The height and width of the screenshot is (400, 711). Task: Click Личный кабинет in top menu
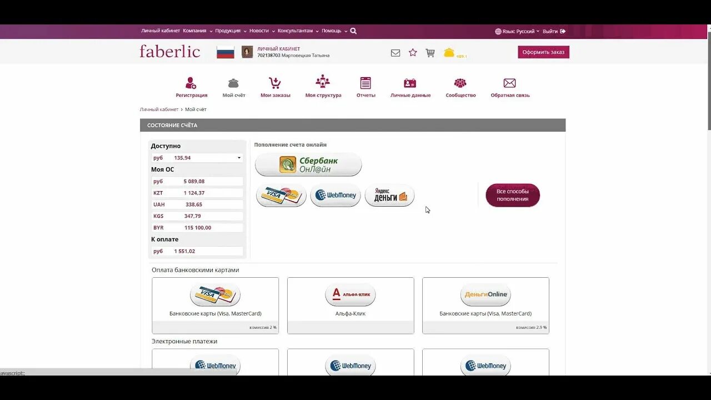click(x=161, y=31)
